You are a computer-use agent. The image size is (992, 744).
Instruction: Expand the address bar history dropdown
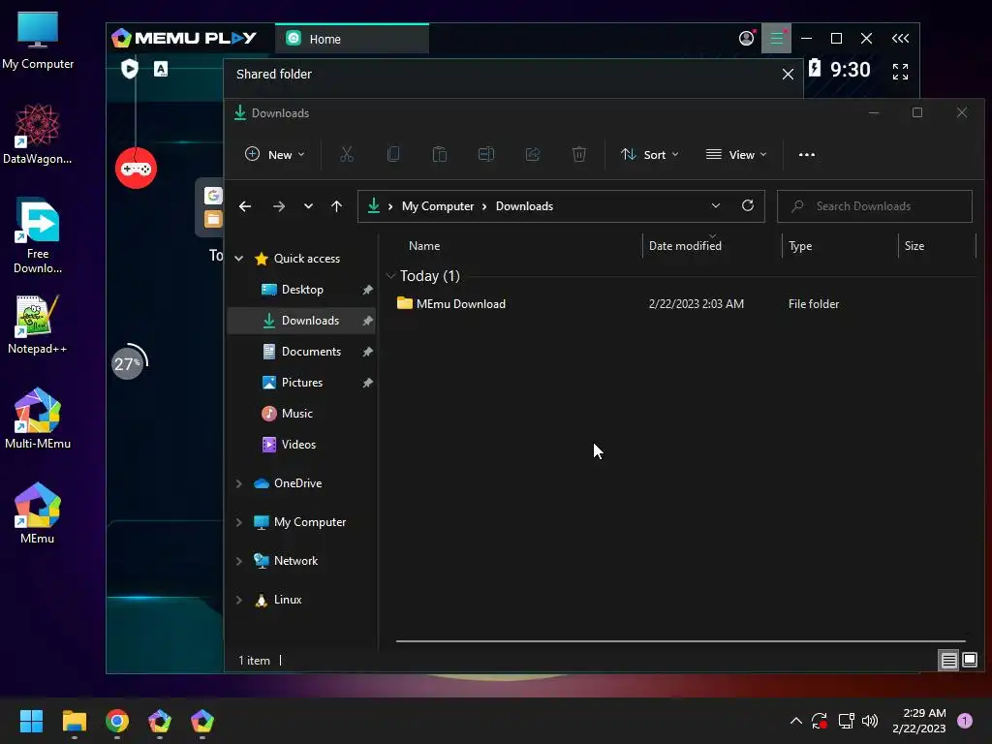716,205
